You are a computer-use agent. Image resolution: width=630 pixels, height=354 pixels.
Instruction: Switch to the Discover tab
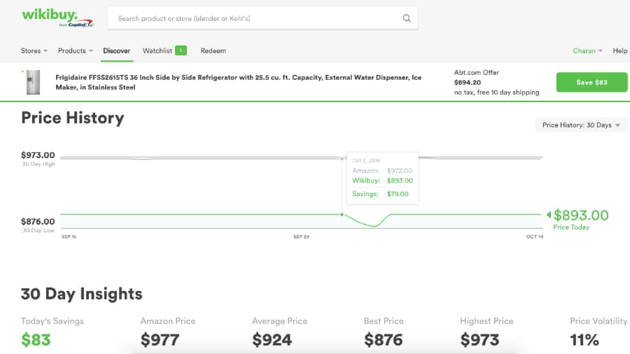click(116, 51)
